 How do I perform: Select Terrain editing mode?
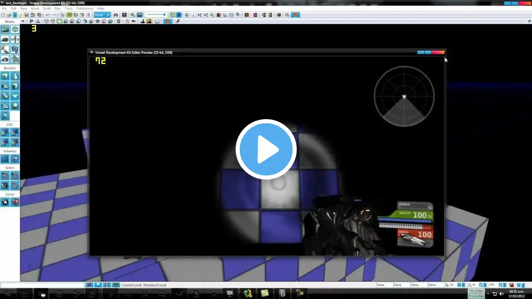tap(5, 39)
